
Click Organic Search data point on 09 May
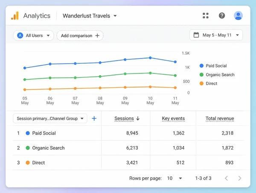[125, 74]
